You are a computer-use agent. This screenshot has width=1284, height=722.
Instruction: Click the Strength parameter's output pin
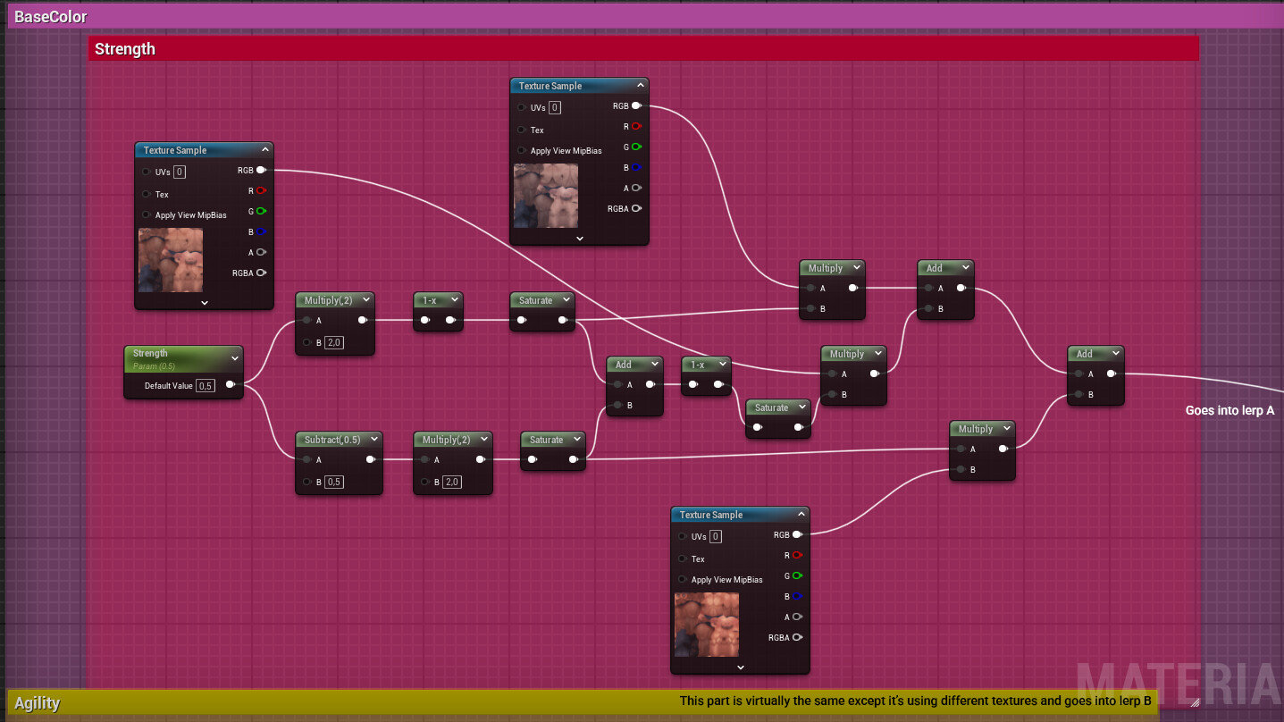pyautogui.click(x=231, y=385)
